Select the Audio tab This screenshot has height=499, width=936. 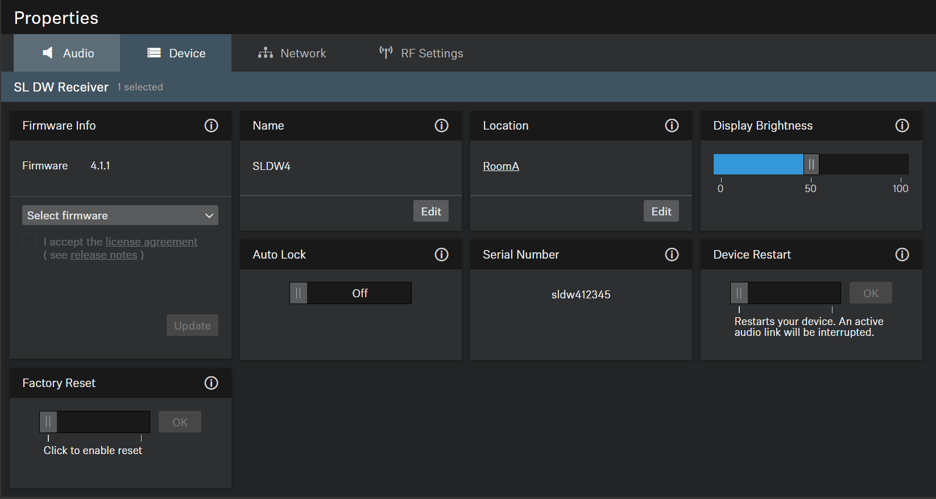[68, 53]
